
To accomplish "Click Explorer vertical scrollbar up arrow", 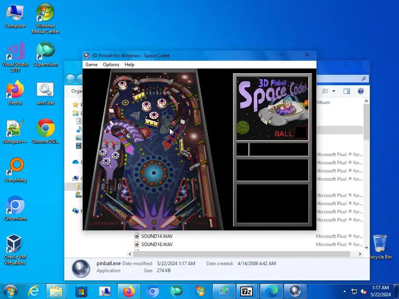I will coord(366,101).
